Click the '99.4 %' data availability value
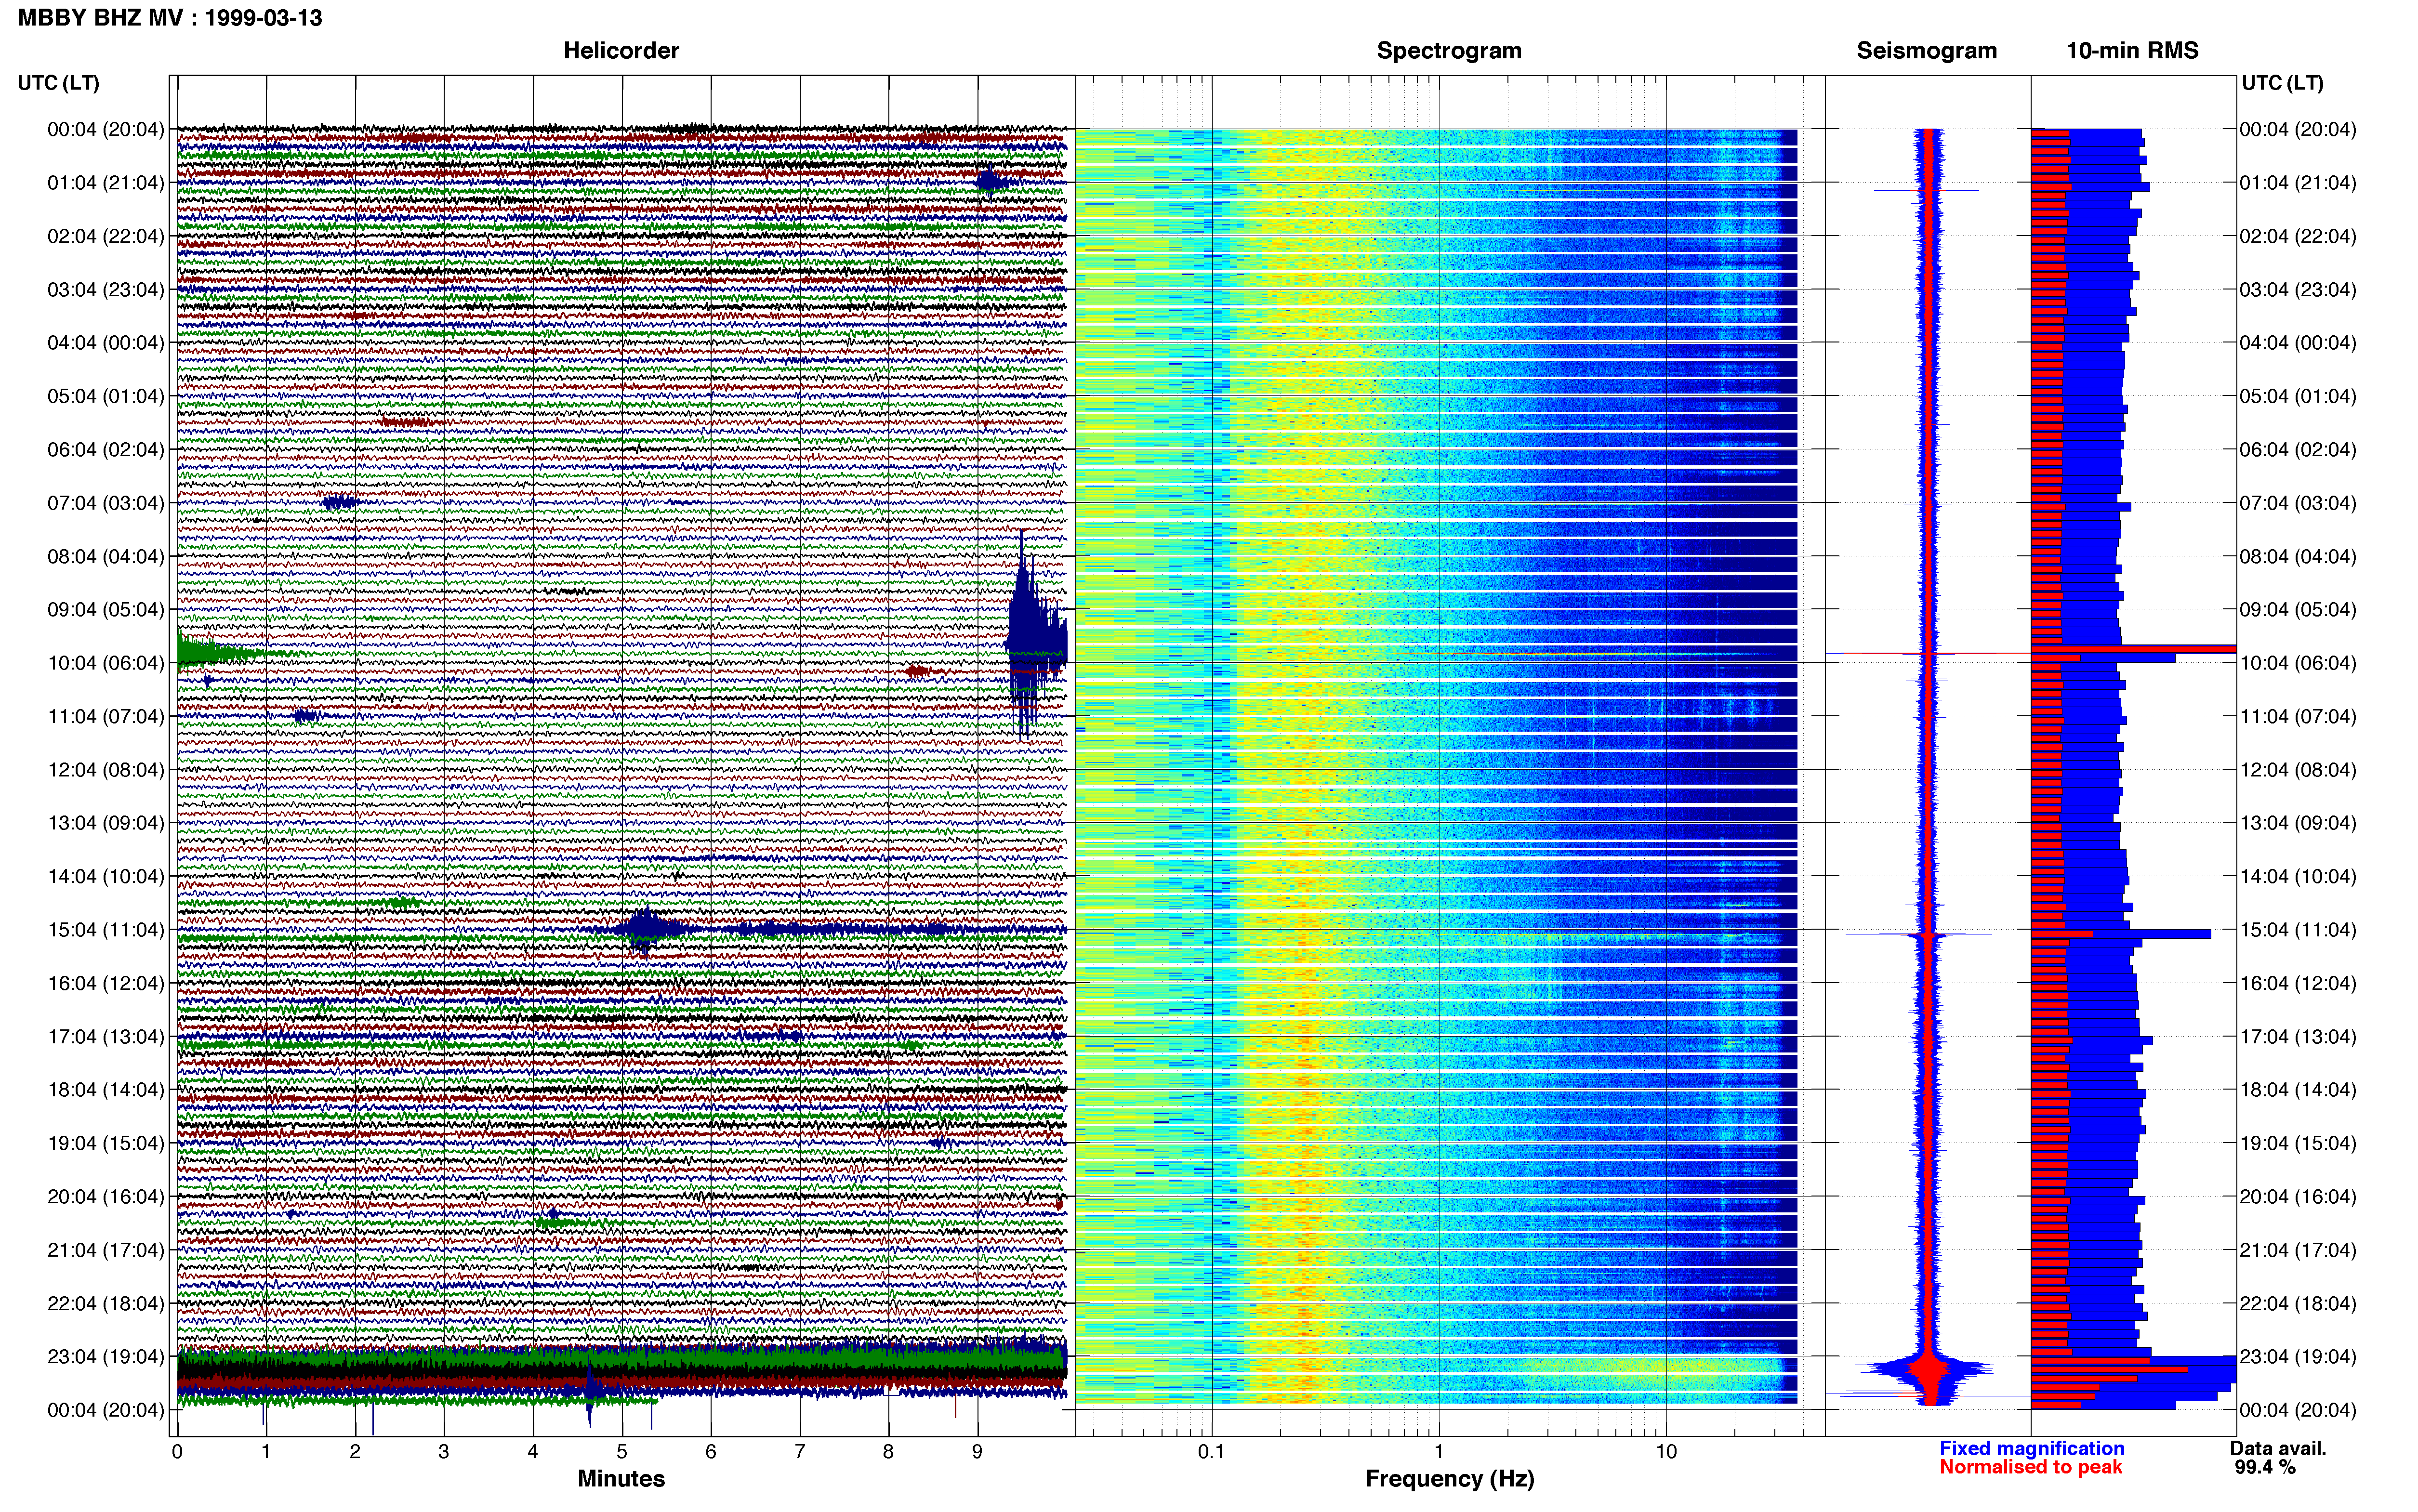 click(x=2265, y=1467)
